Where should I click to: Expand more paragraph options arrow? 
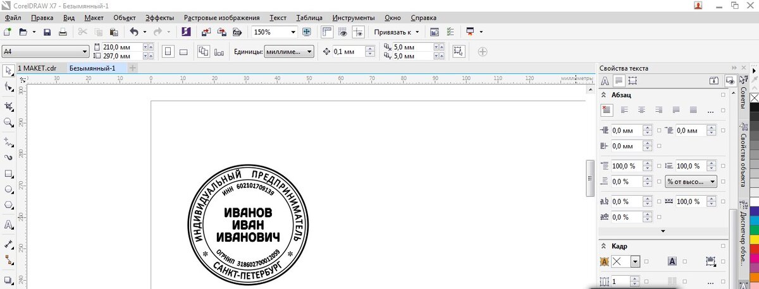click(662, 232)
